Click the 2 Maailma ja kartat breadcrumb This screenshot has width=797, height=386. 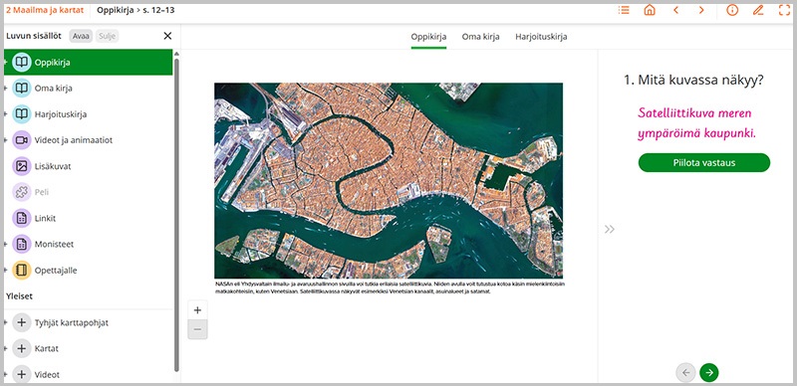(x=45, y=10)
